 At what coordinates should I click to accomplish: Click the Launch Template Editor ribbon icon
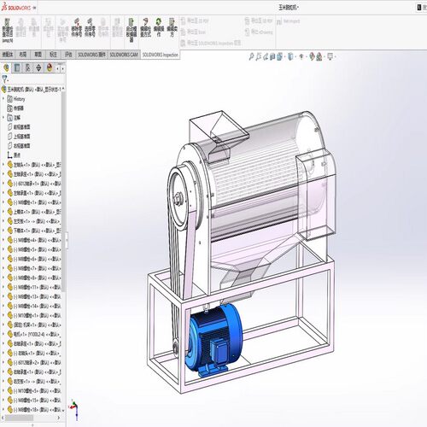tap(132, 30)
